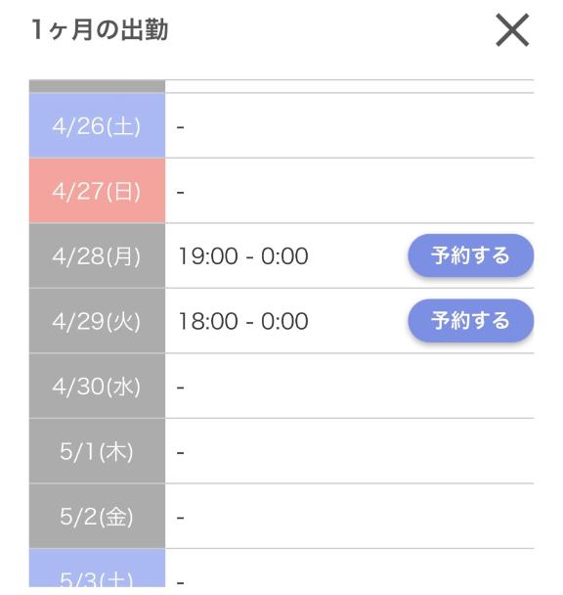This screenshot has height=595, width=563.
Task: Click the dash in the 5/2 row
Action: 181,518
